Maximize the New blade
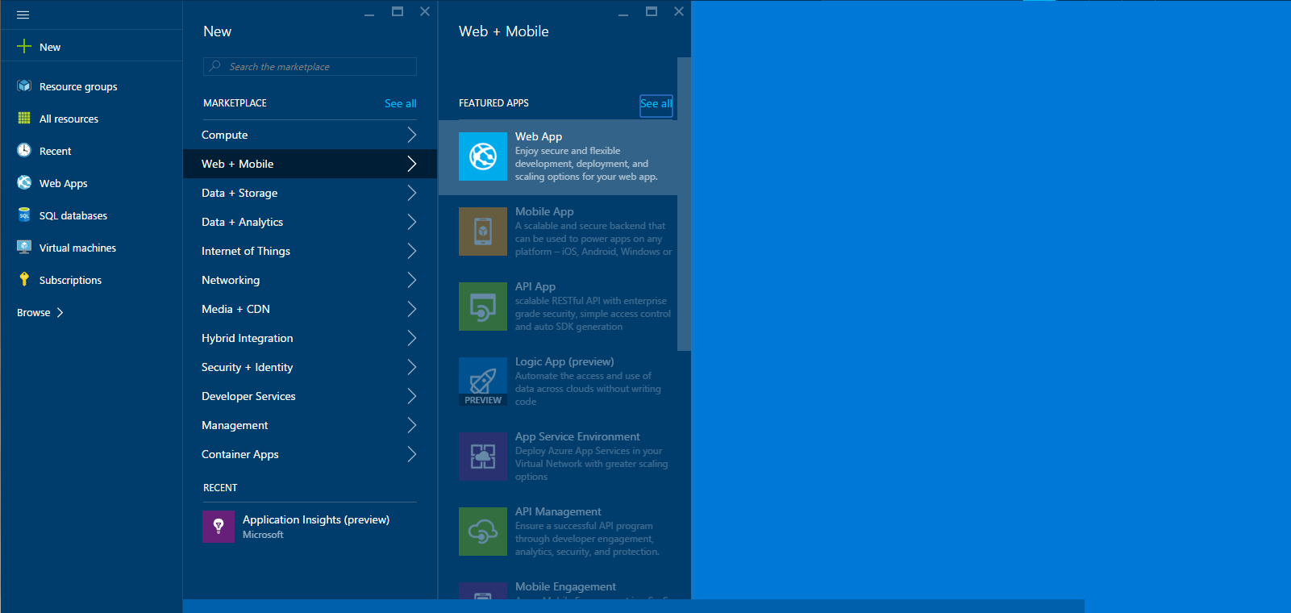Image resolution: width=1291 pixels, height=613 pixels. [398, 11]
